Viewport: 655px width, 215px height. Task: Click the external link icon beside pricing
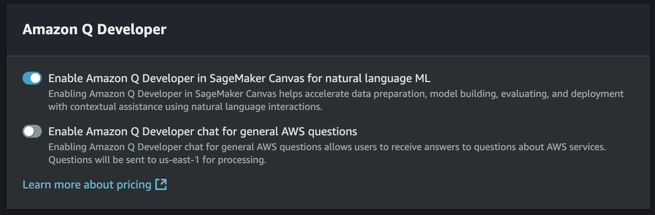[161, 184]
